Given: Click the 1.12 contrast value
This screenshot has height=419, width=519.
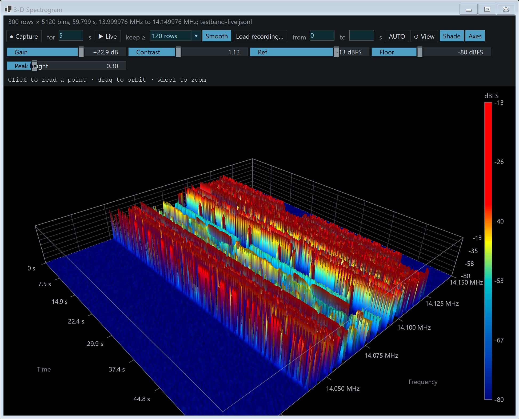Looking at the screenshot, I should [x=234, y=52].
